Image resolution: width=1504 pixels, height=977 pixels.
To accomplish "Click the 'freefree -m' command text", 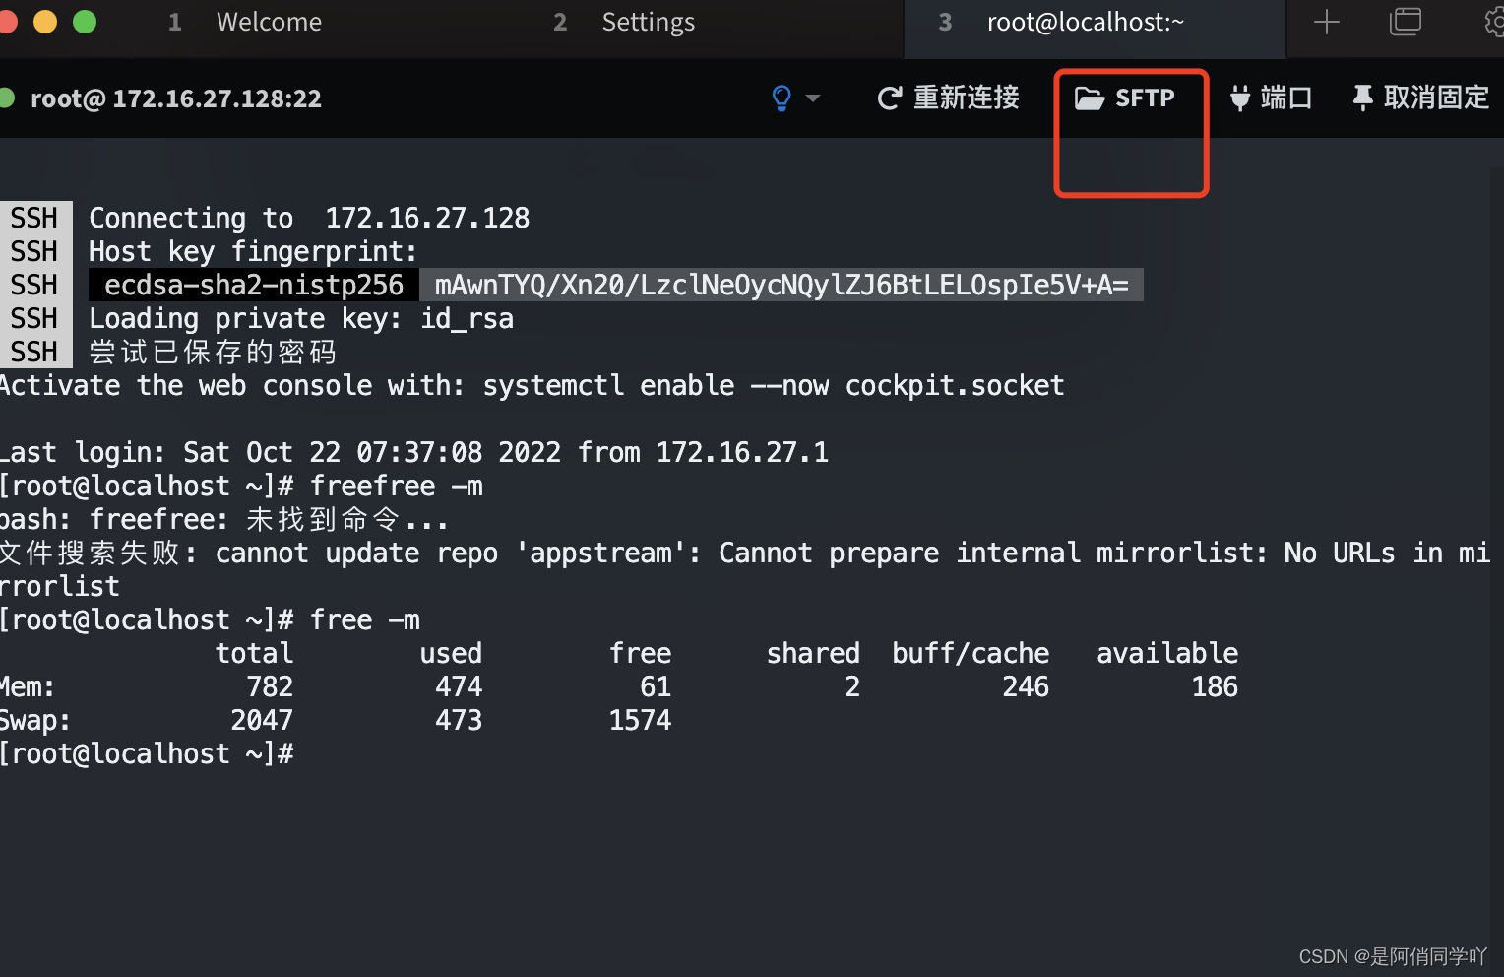I will coord(397,486).
